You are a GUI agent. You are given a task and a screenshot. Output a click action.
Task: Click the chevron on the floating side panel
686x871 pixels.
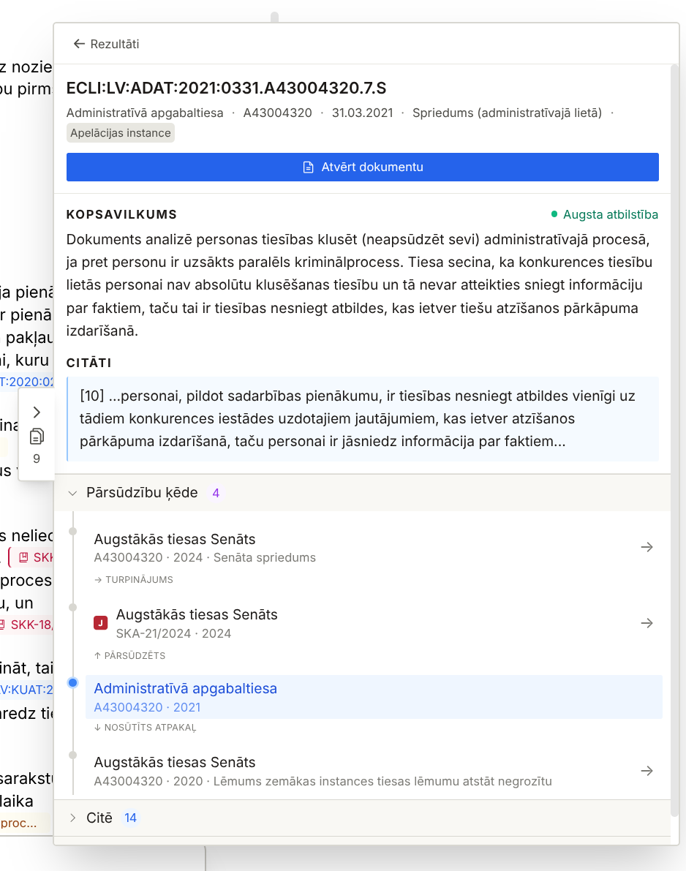[36, 412]
